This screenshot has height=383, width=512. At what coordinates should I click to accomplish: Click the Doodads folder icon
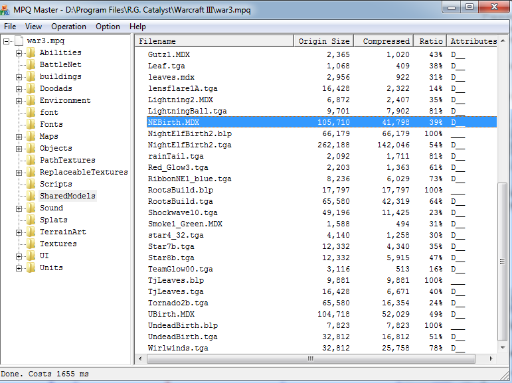[x=31, y=88]
